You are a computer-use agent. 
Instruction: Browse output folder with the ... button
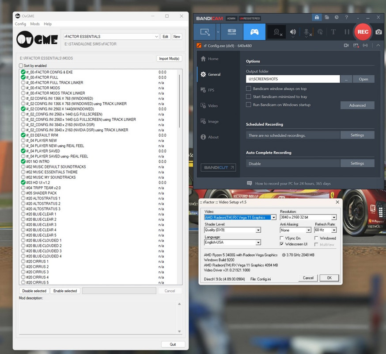(346, 79)
